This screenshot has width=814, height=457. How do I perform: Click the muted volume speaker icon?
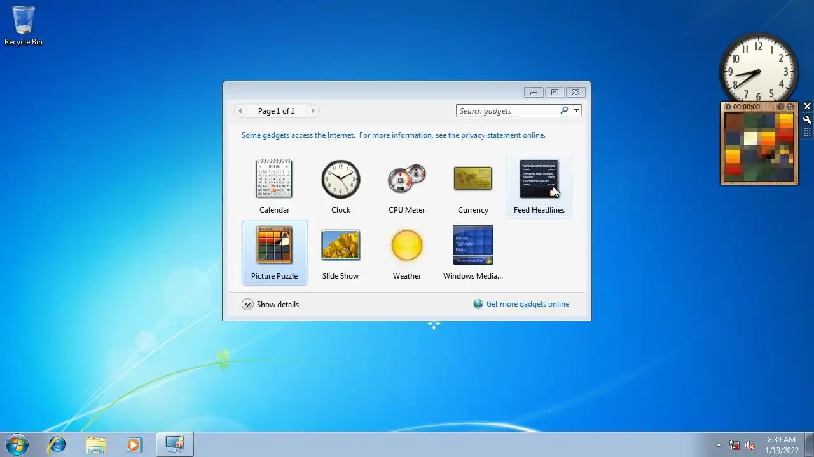(x=750, y=445)
